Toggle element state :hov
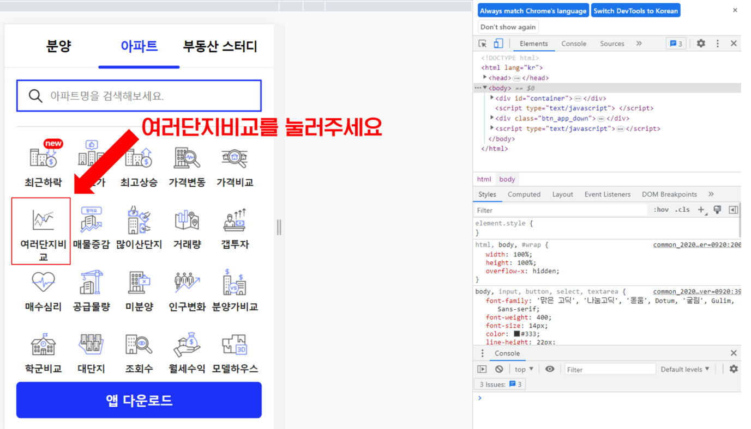Screen dimensions: 751x429 point(661,210)
